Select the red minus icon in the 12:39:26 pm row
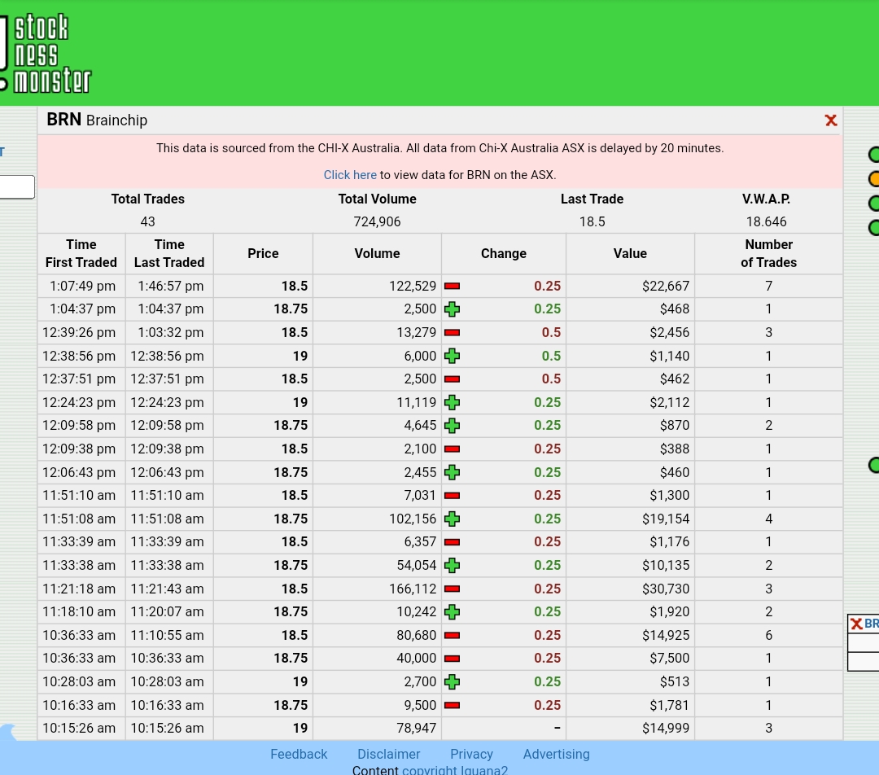This screenshot has height=775, width=879. pos(452,332)
